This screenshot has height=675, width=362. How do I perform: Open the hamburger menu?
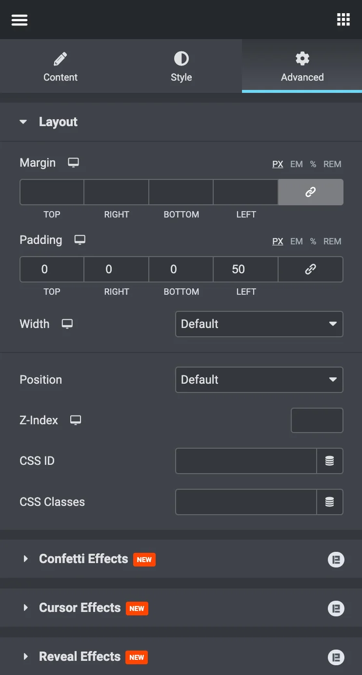pos(20,20)
